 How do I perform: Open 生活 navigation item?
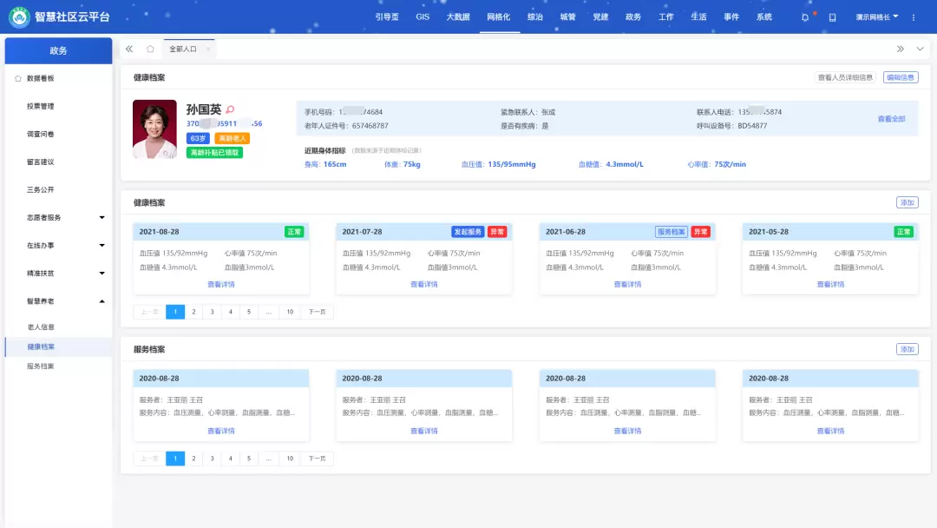coord(698,17)
